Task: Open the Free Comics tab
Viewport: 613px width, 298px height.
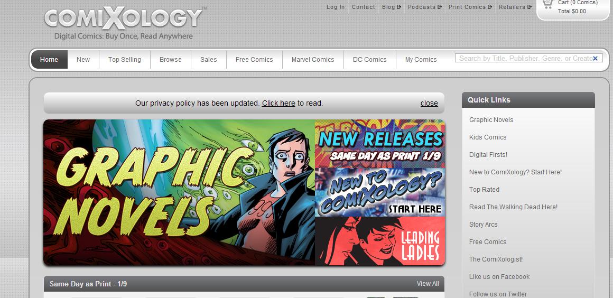Action: (x=254, y=60)
